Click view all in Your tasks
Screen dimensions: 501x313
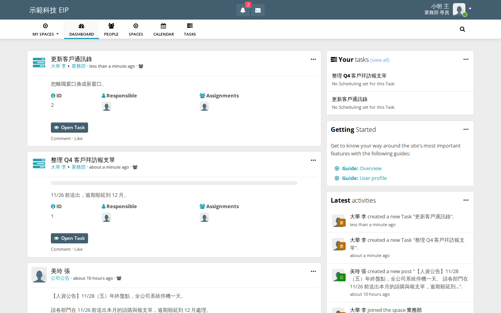(x=380, y=60)
